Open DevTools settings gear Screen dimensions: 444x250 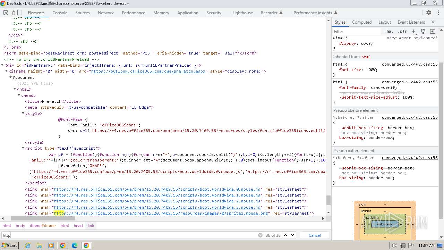[429, 12]
